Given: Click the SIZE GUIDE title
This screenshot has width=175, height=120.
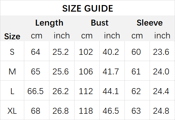Looking at the screenshot, I should [x=88, y=8].
